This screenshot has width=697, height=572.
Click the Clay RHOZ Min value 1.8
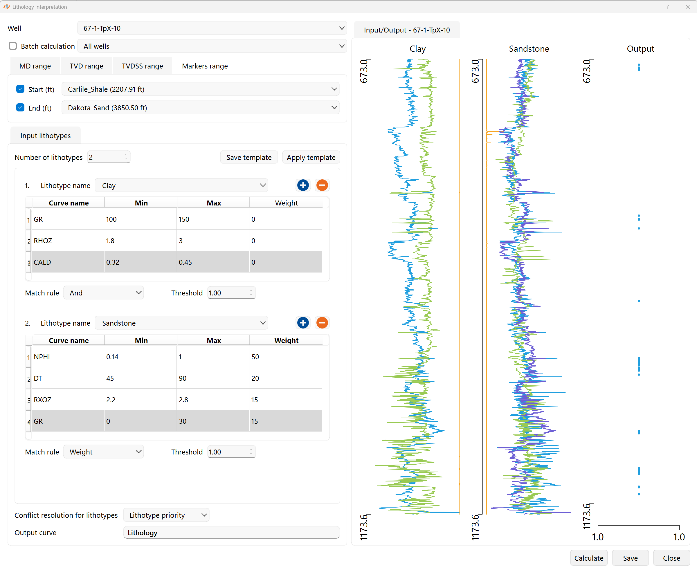[x=141, y=241]
